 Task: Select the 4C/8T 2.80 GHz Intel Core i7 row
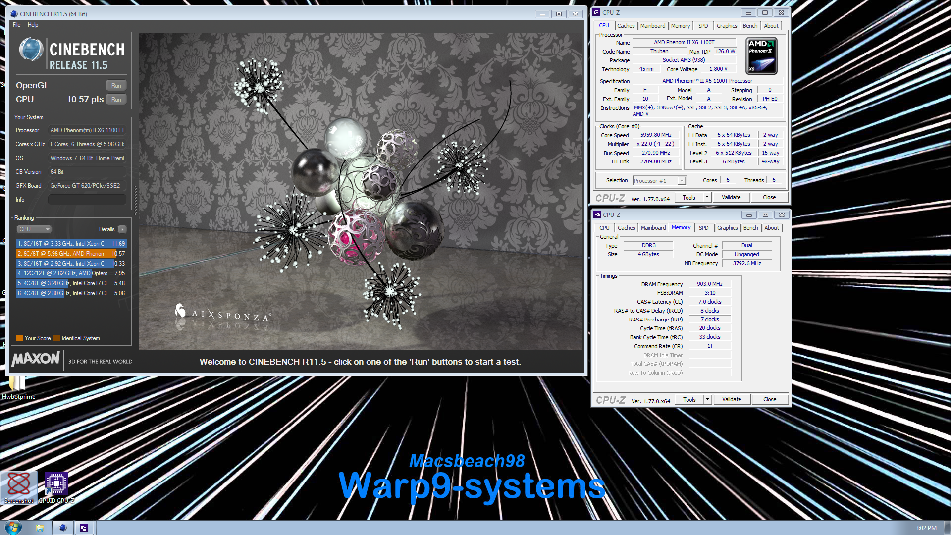[x=71, y=293]
